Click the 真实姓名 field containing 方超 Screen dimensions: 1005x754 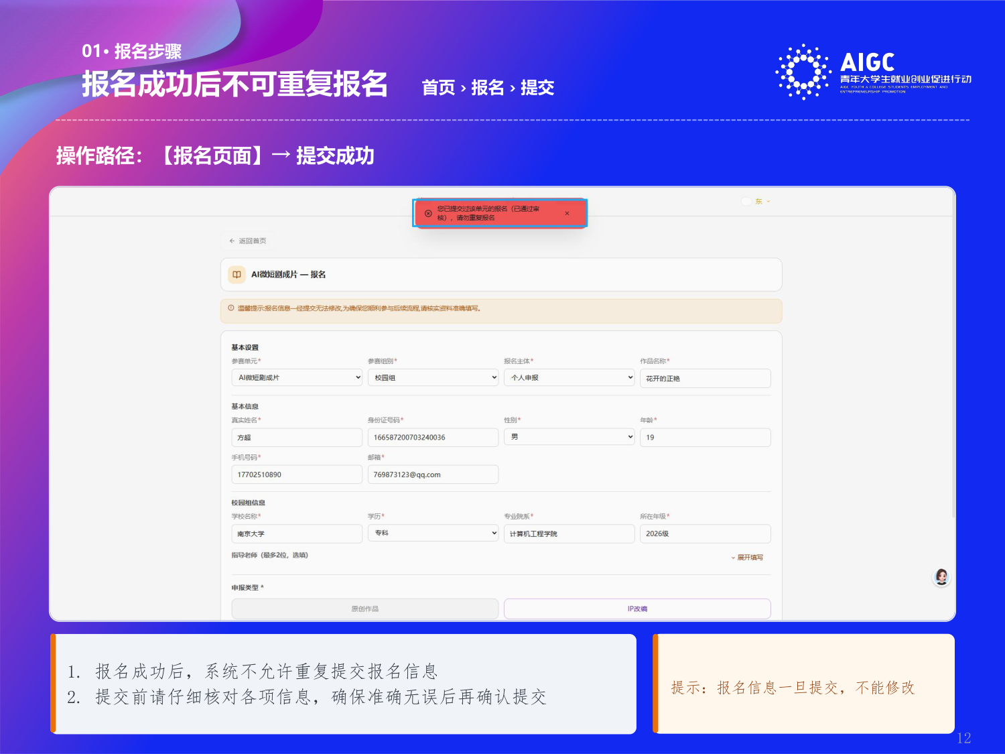tap(297, 437)
